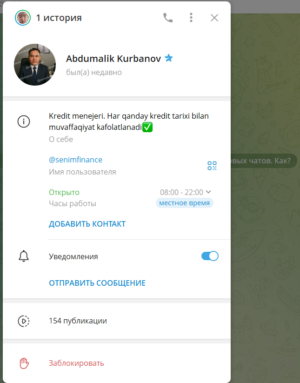Viewport: 300px width, 383px height.
Task: Close the profile info panel
Action: [214, 18]
